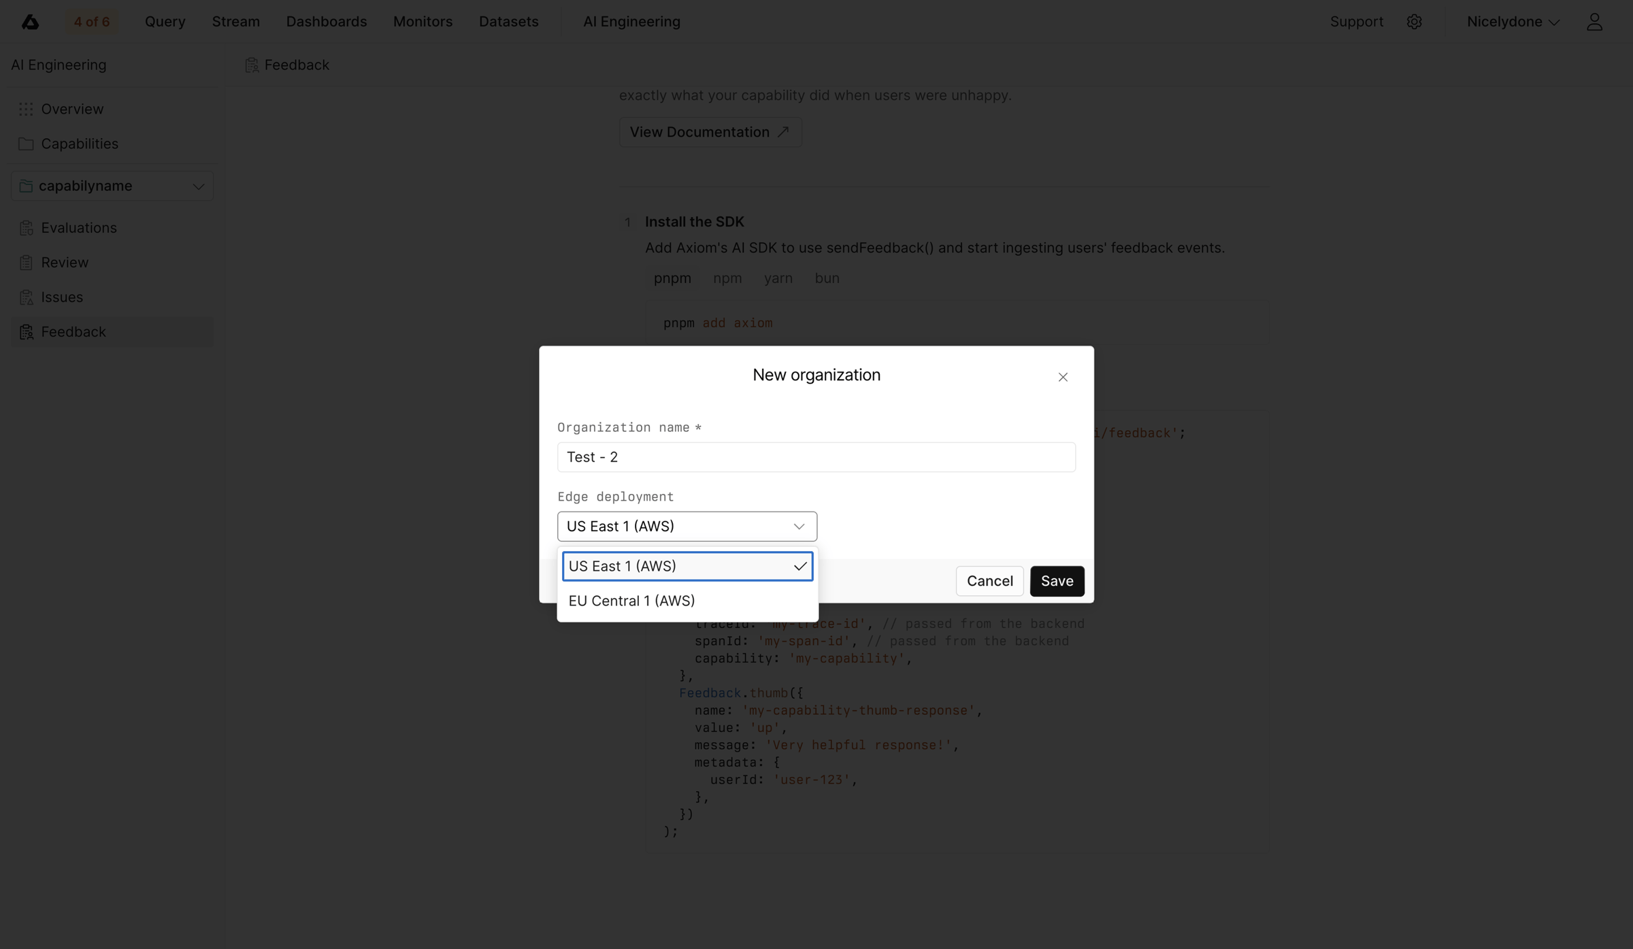This screenshot has width=1633, height=949.
Task: Click the pnpm add axiom code line
Action: [x=718, y=323]
